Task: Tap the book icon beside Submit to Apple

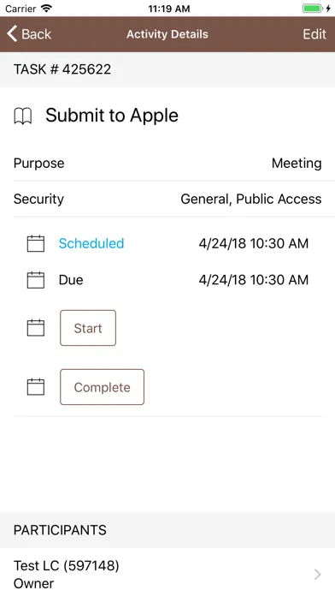Action: point(23,116)
